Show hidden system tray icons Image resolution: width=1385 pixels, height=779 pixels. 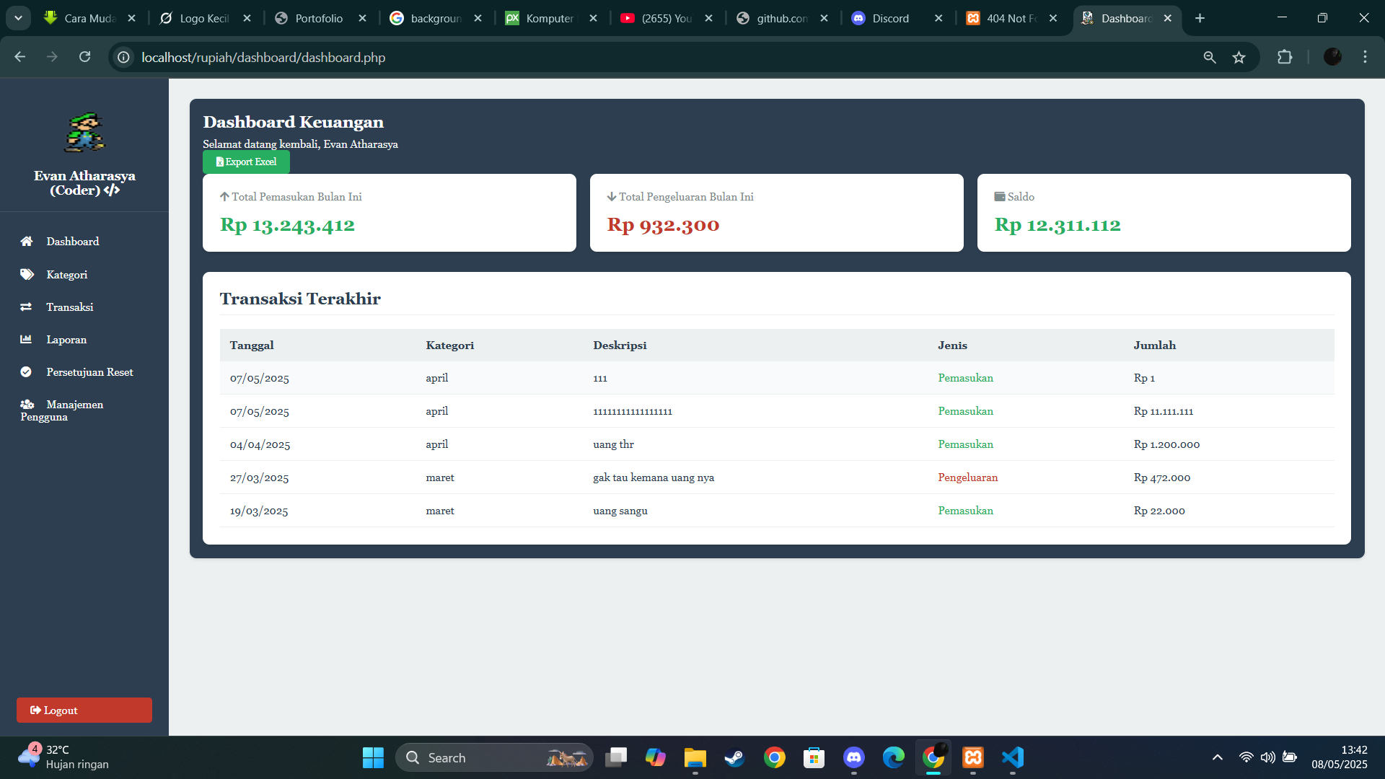click(x=1218, y=757)
